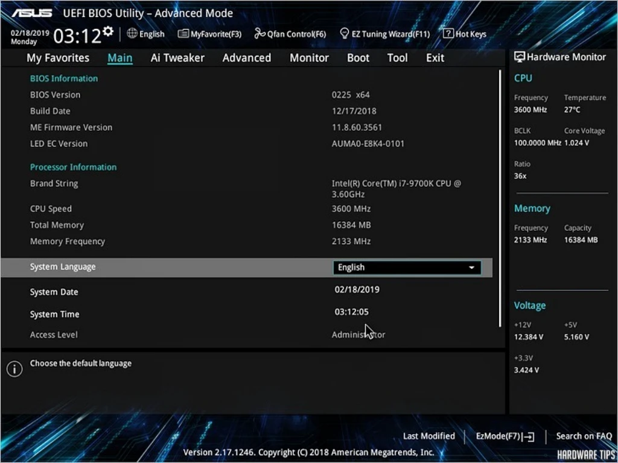The height and width of the screenshot is (463, 618).
Task: Click ME Firmware Version value 11.8.60.3561
Action: (x=357, y=128)
